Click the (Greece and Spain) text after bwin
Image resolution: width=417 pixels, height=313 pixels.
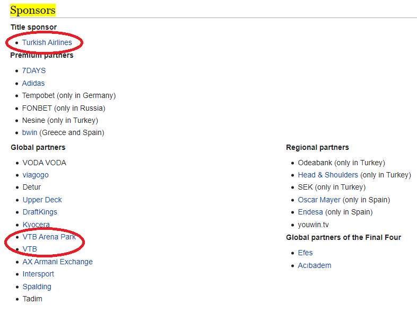72,132
